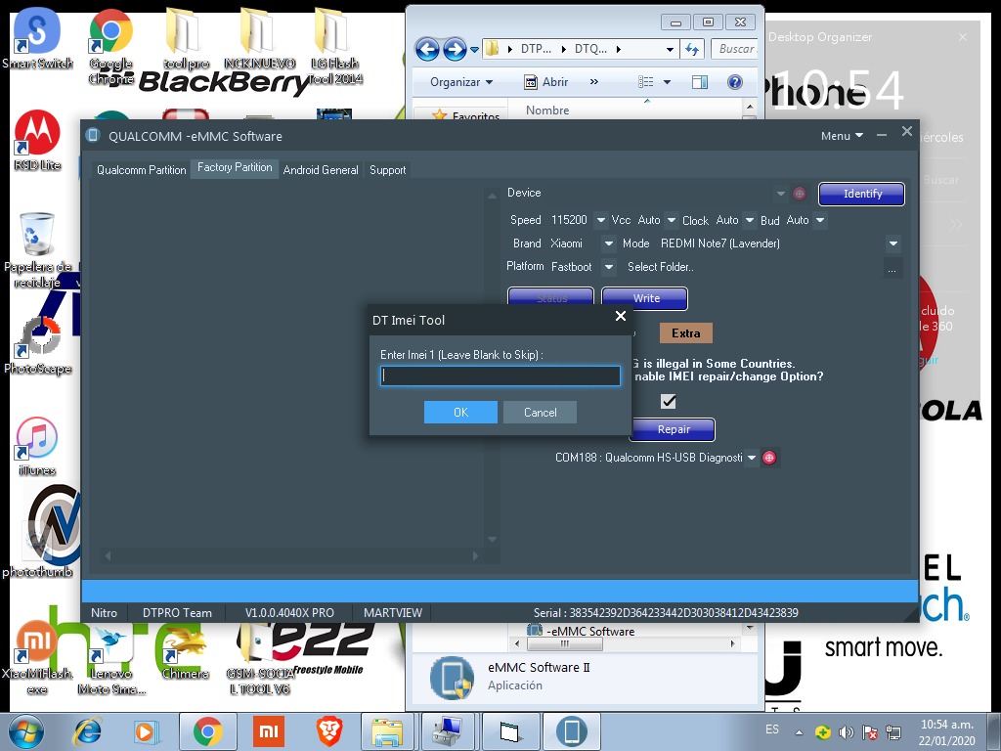Toggle the IMEI repair enable checkbox
This screenshot has height=751, width=1001.
(x=669, y=401)
